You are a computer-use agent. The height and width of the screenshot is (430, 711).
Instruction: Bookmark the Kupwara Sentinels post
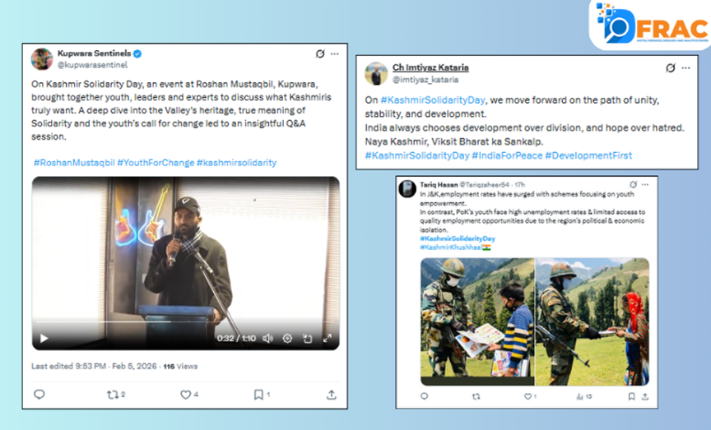259,394
